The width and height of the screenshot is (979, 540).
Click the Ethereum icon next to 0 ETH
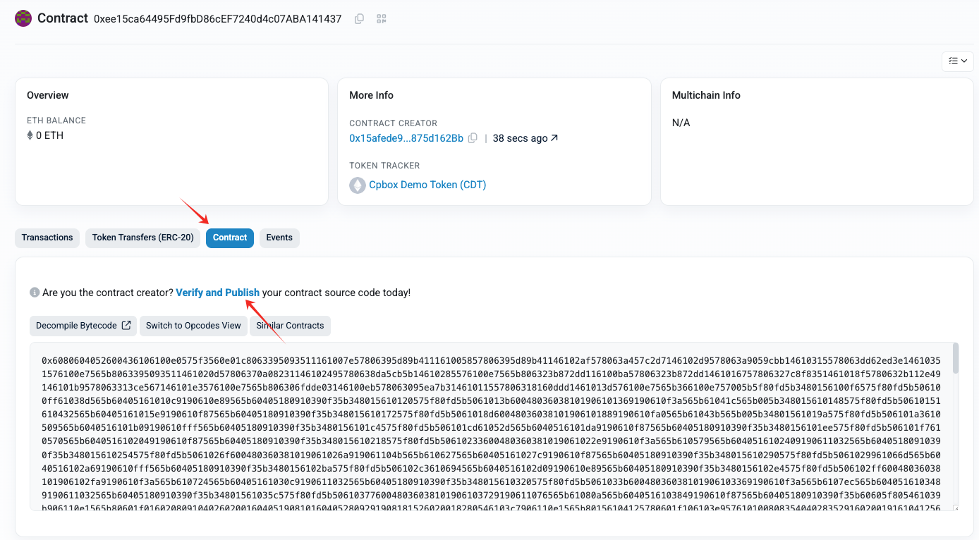30,135
